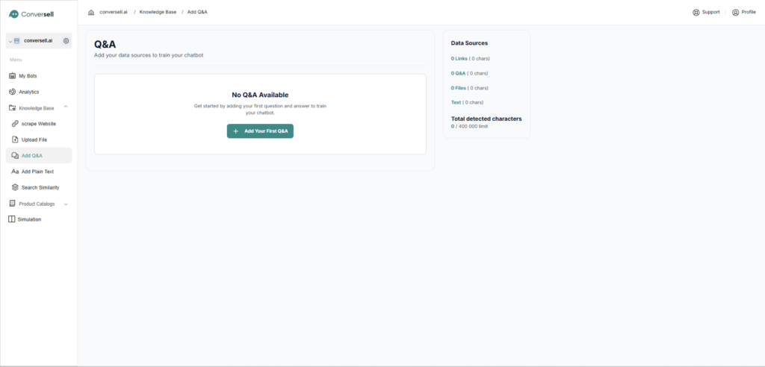Click the Search Similarity layers icon
The image size is (765, 367).
click(x=15, y=187)
